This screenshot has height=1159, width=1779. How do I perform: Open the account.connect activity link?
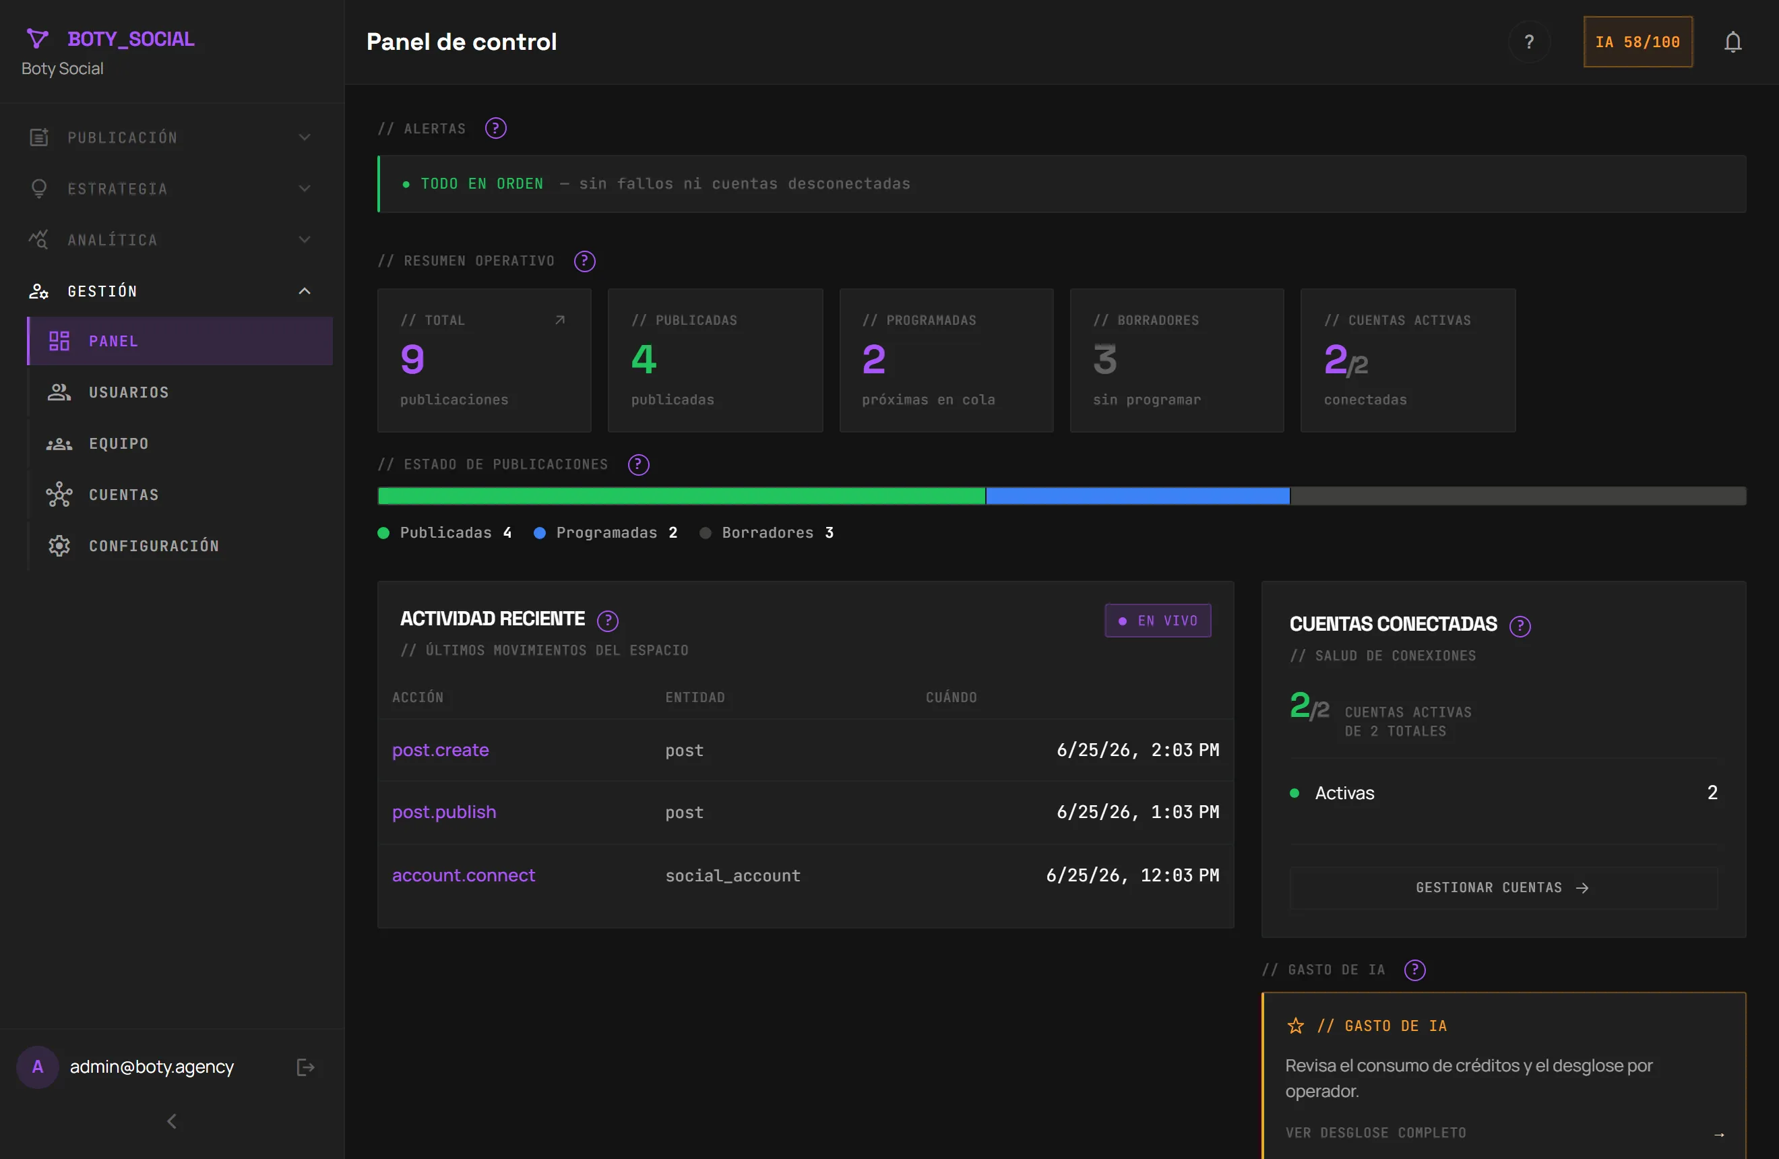click(464, 875)
